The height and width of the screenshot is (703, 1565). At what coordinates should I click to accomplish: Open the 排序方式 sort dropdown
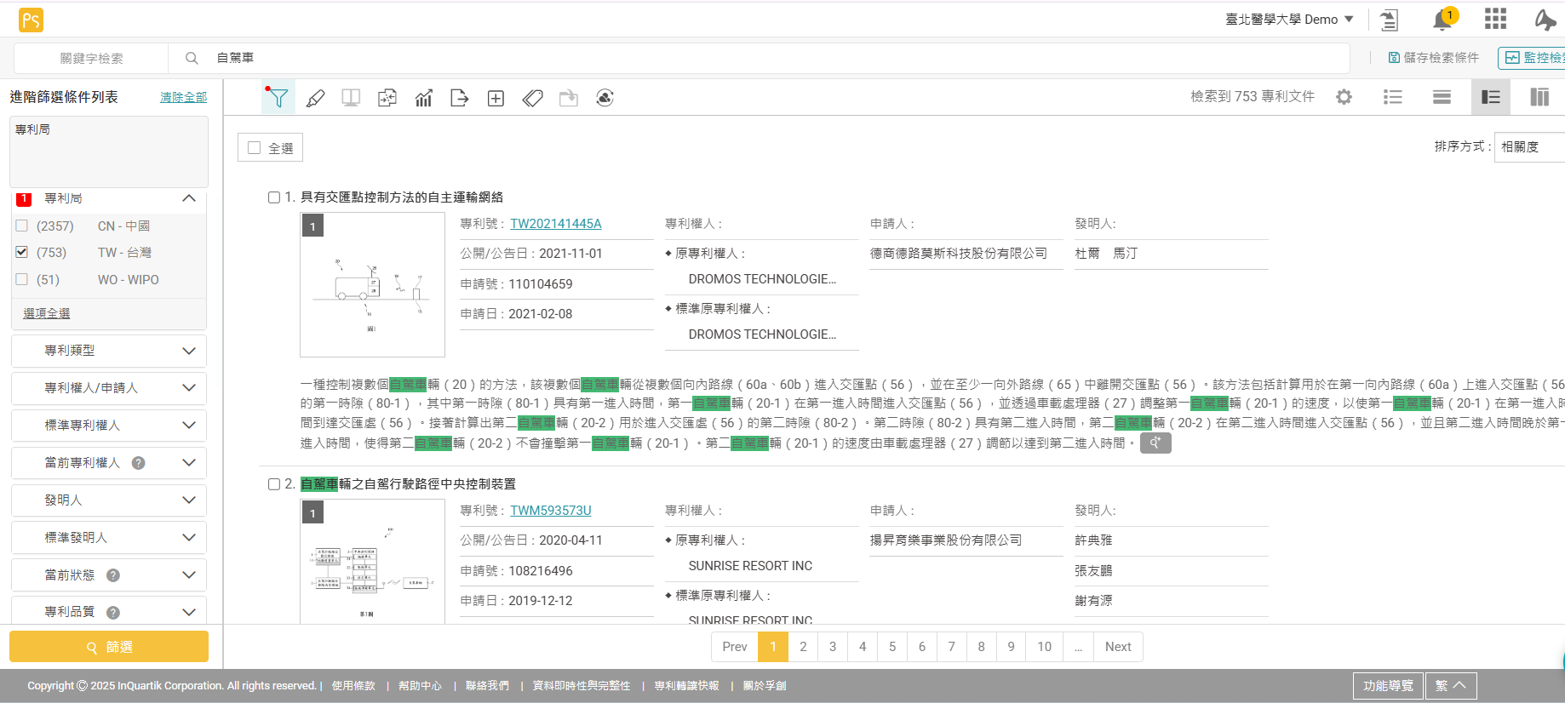[x=1529, y=146]
